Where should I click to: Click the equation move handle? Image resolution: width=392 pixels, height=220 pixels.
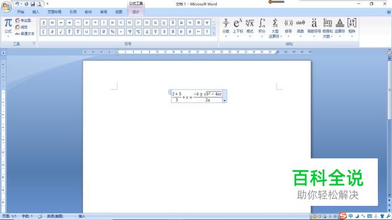pyautogui.click(x=170, y=92)
